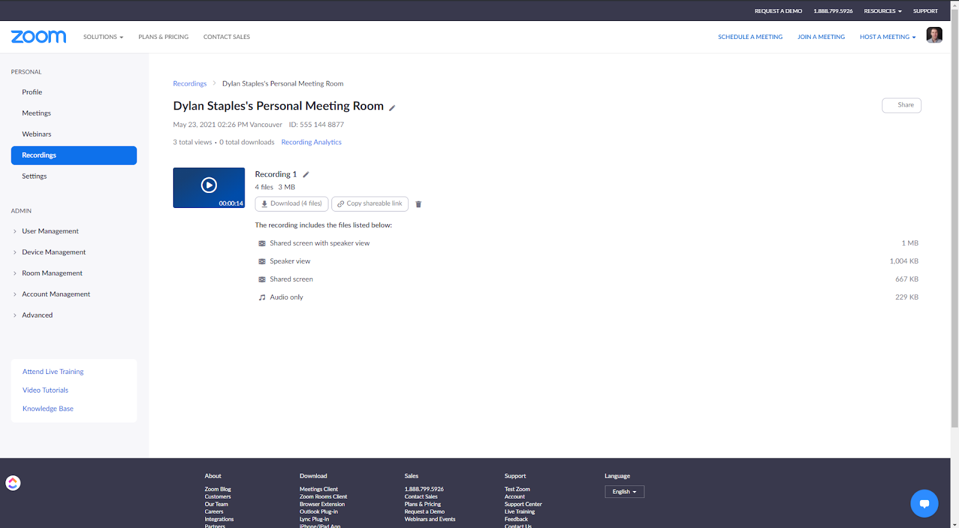Delete Recording 1 with trash icon

coord(418,204)
